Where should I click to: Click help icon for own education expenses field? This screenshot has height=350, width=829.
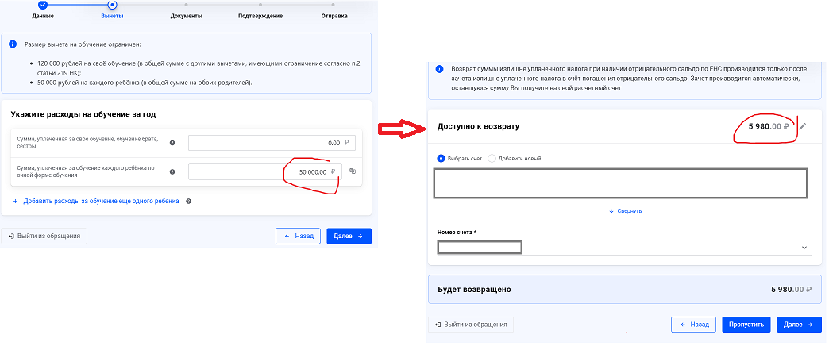[x=172, y=143]
